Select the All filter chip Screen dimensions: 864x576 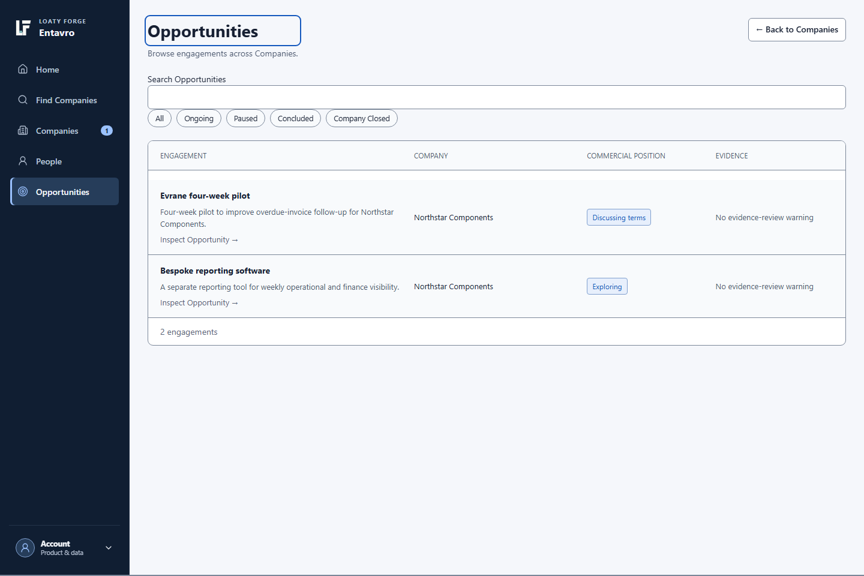[x=160, y=118]
